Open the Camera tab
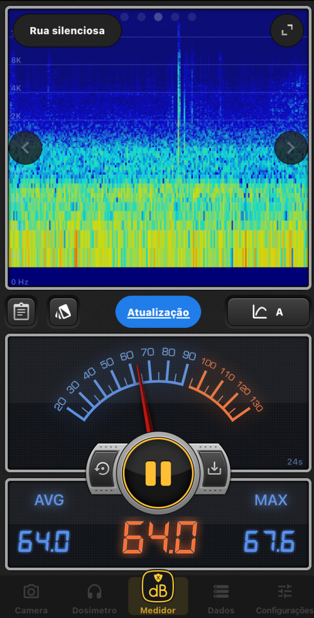This screenshot has height=618, width=314. click(31, 598)
